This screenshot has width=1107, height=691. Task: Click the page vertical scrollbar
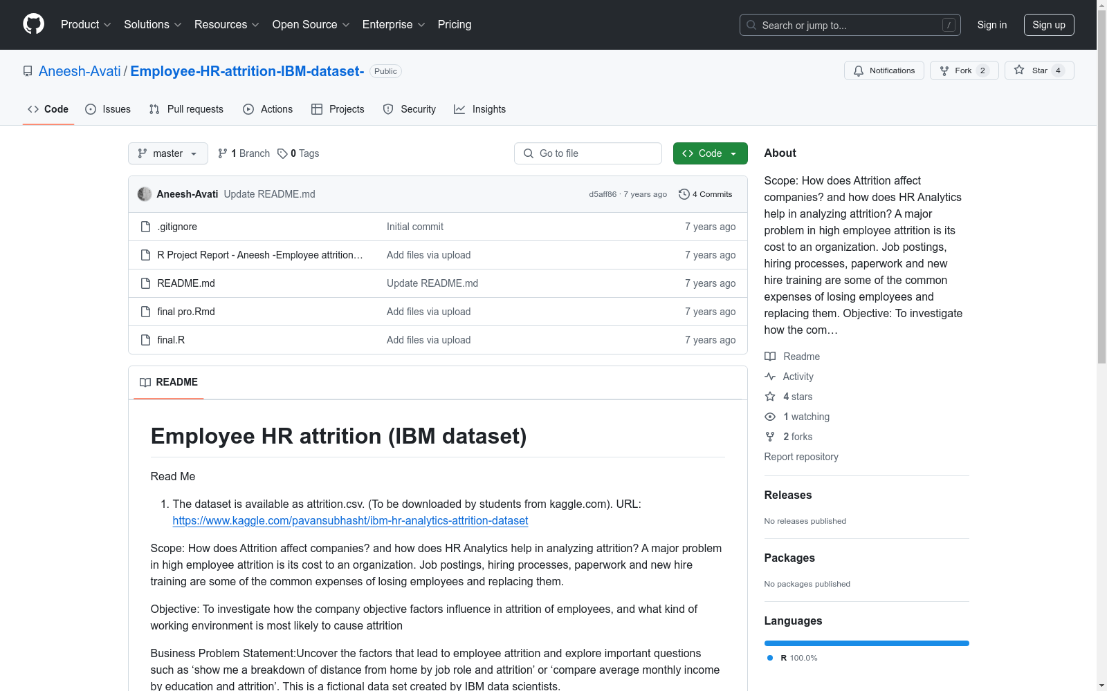pos(1102,185)
